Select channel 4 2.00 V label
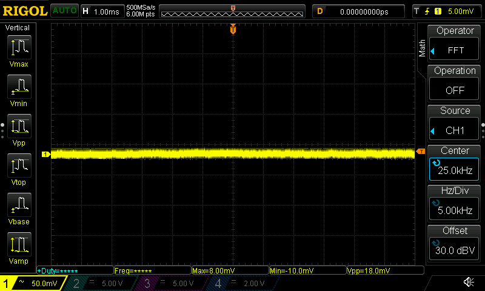 pos(254,283)
